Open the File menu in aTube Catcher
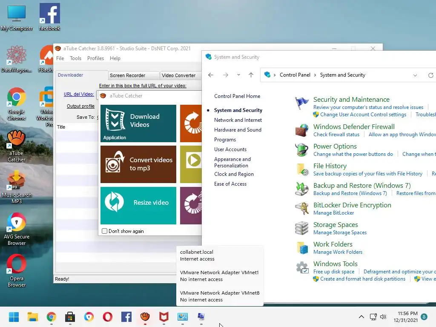The height and width of the screenshot is (327, 436). point(60,58)
